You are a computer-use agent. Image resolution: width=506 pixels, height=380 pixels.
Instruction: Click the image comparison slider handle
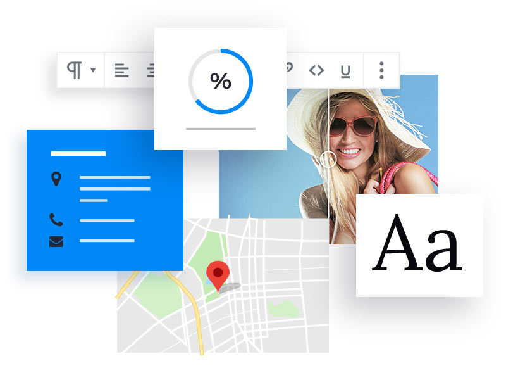click(328, 159)
